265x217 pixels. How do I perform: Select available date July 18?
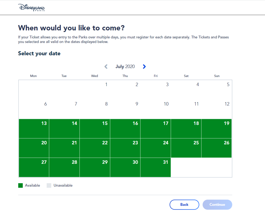click(186, 129)
